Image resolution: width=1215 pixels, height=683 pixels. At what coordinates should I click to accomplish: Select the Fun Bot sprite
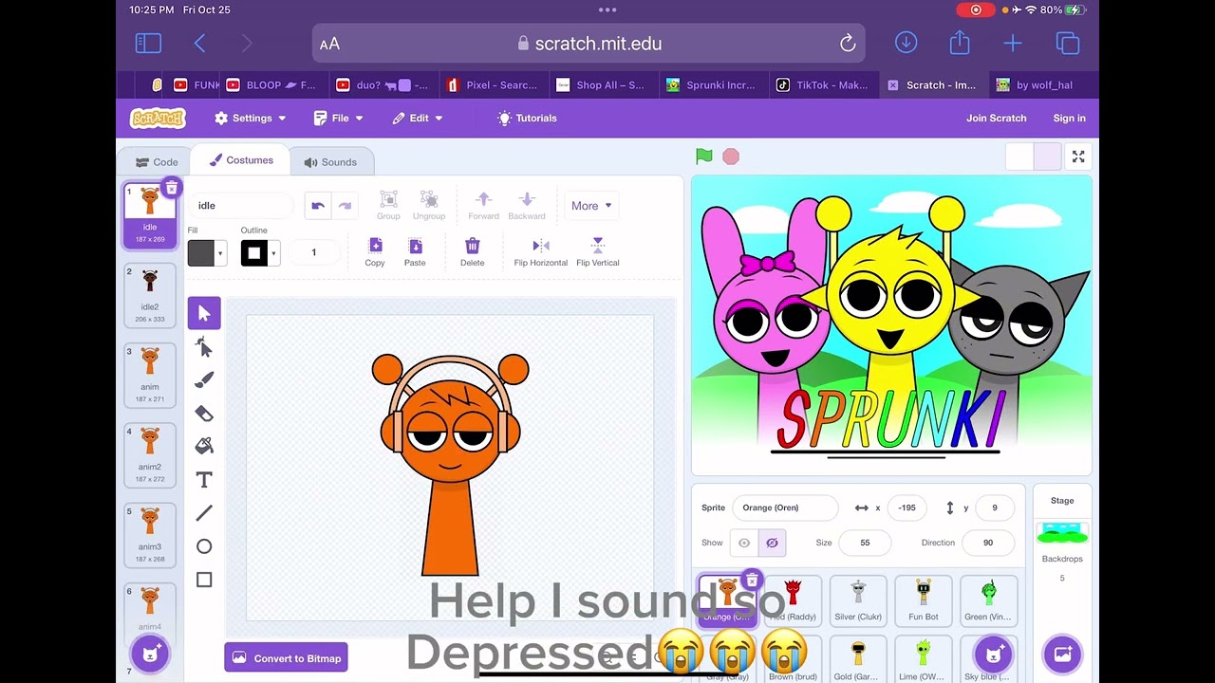pos(924,600)
